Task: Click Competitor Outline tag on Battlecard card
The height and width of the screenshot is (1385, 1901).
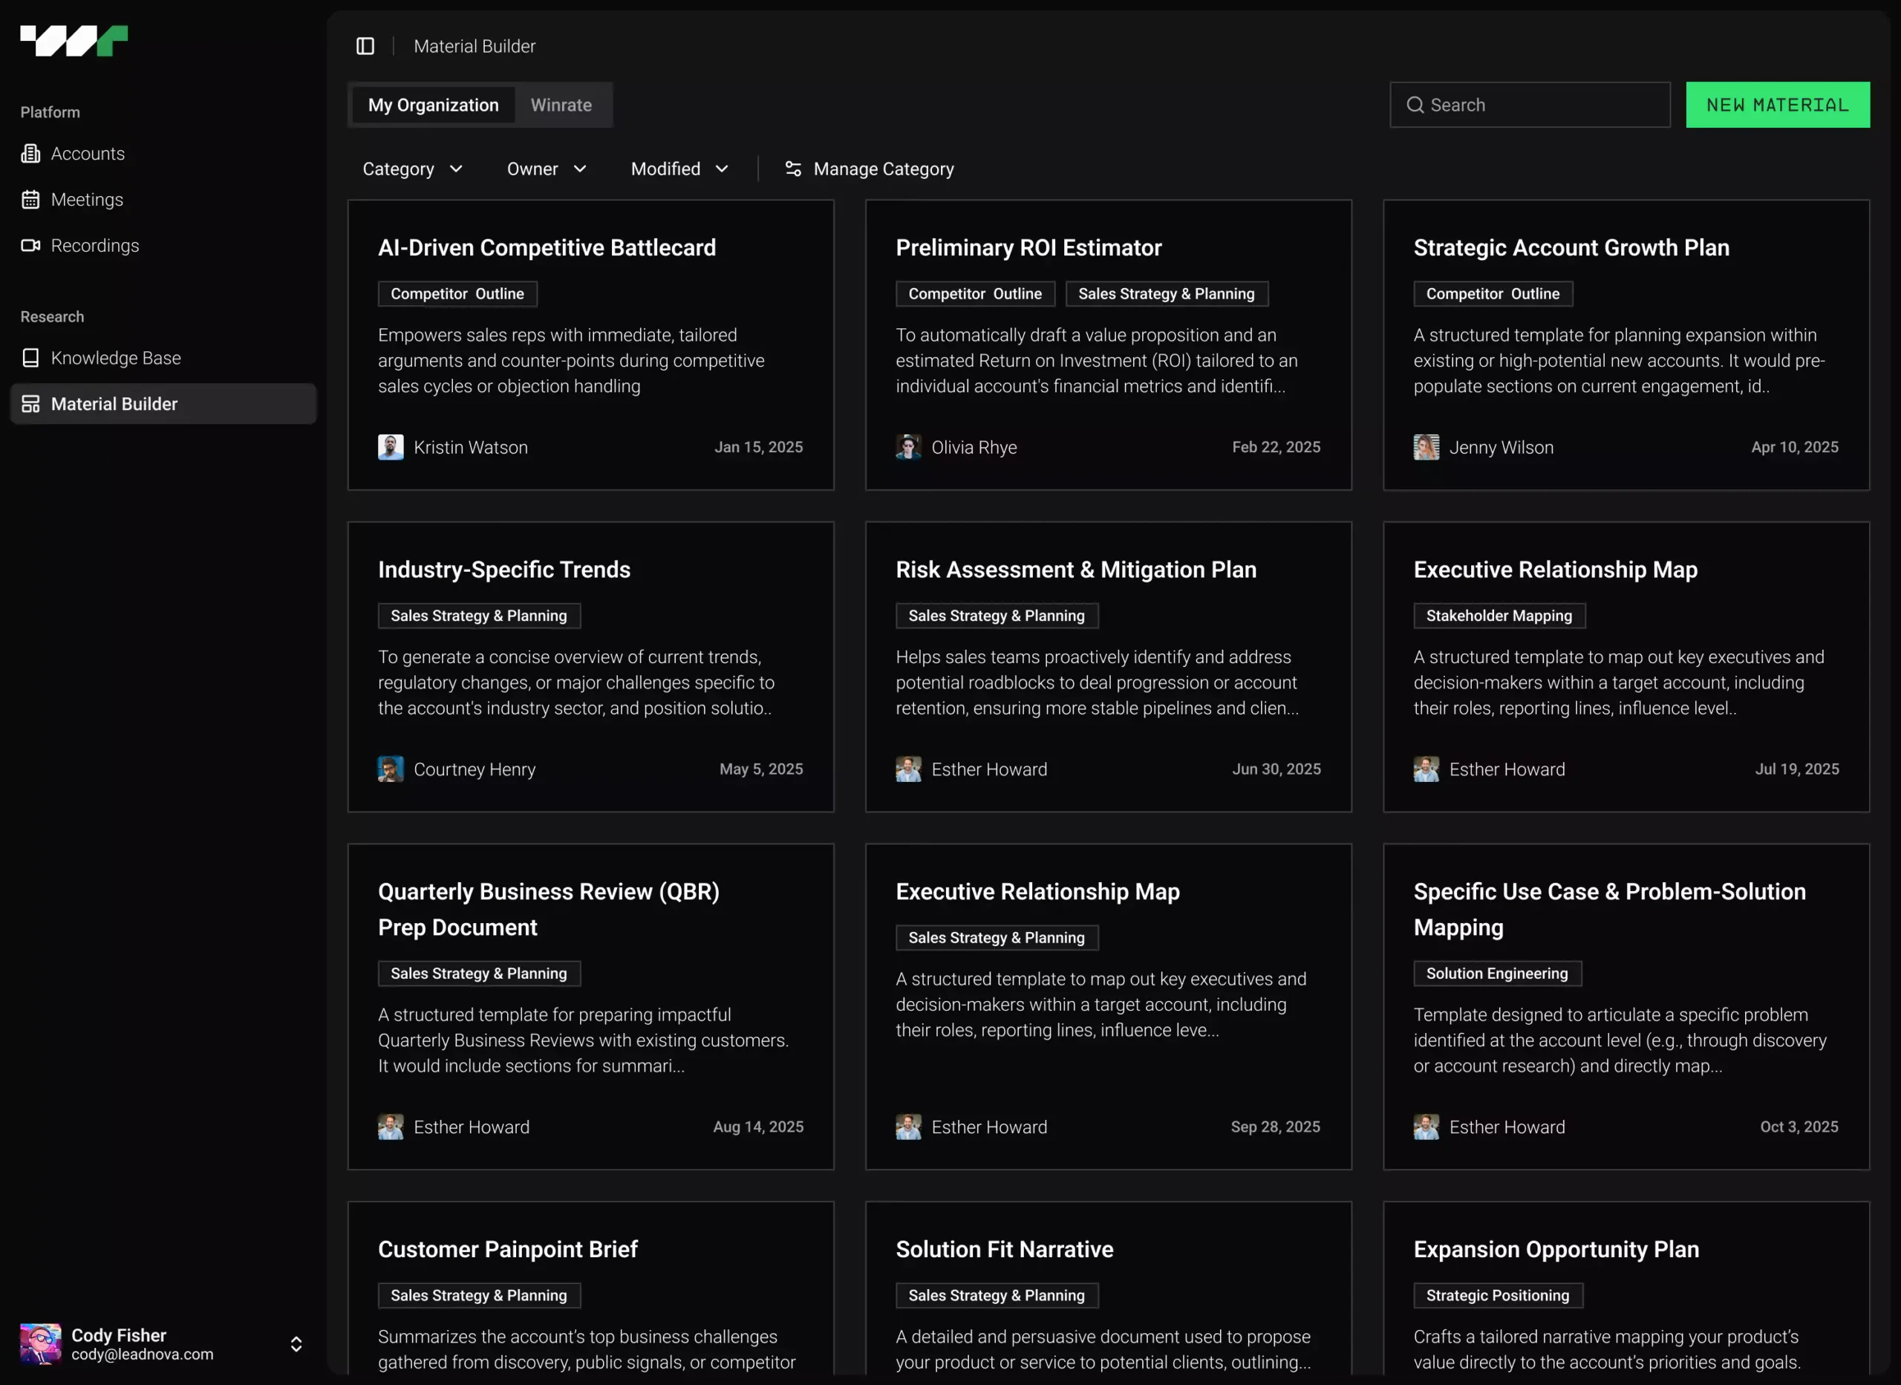Action: point(457,293)
